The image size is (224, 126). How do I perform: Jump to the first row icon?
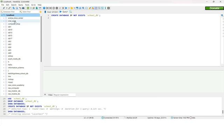click(47, 8)
